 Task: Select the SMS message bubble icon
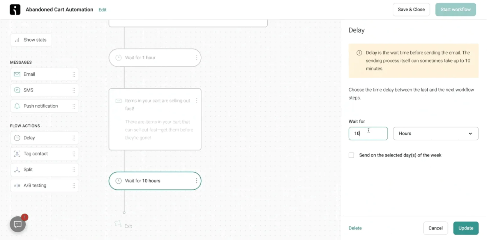tap(17, 90)
